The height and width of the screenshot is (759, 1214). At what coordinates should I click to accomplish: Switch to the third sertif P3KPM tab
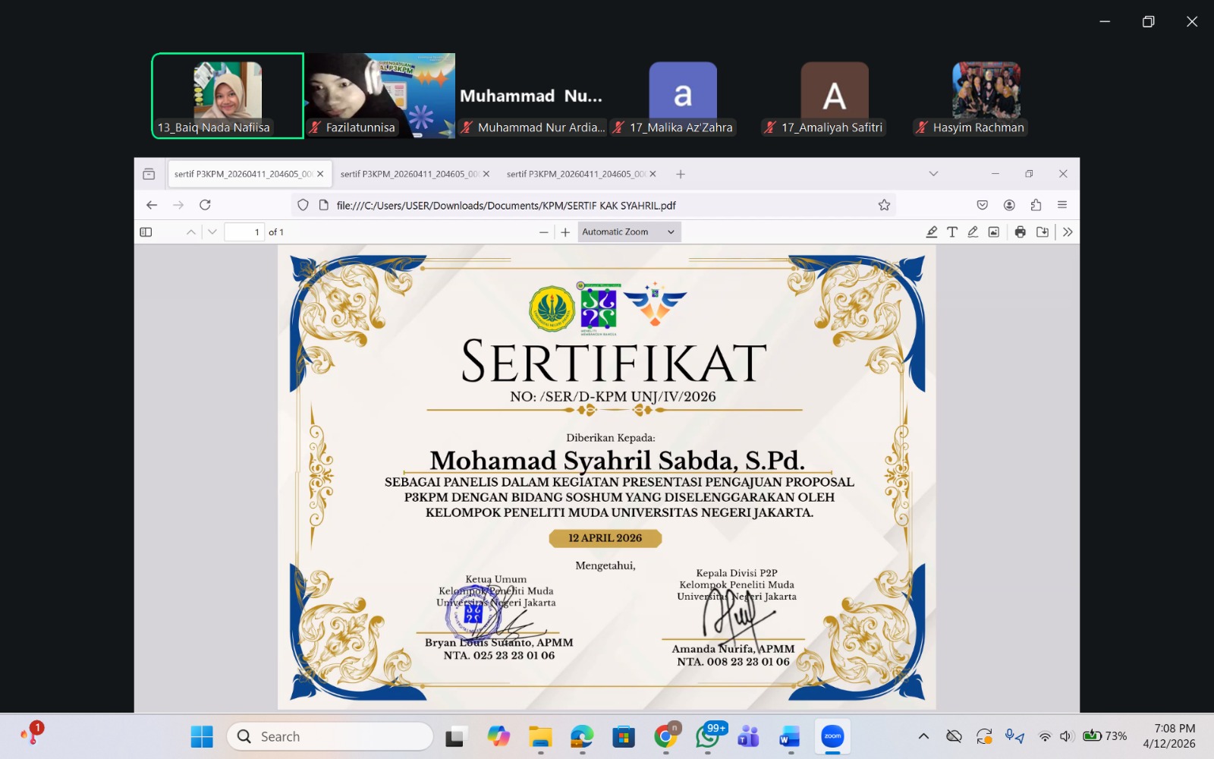click(x=576, y=174)
